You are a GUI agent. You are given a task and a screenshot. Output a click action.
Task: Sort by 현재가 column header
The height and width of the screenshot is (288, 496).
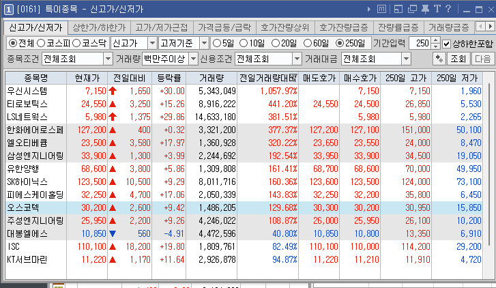87,78
